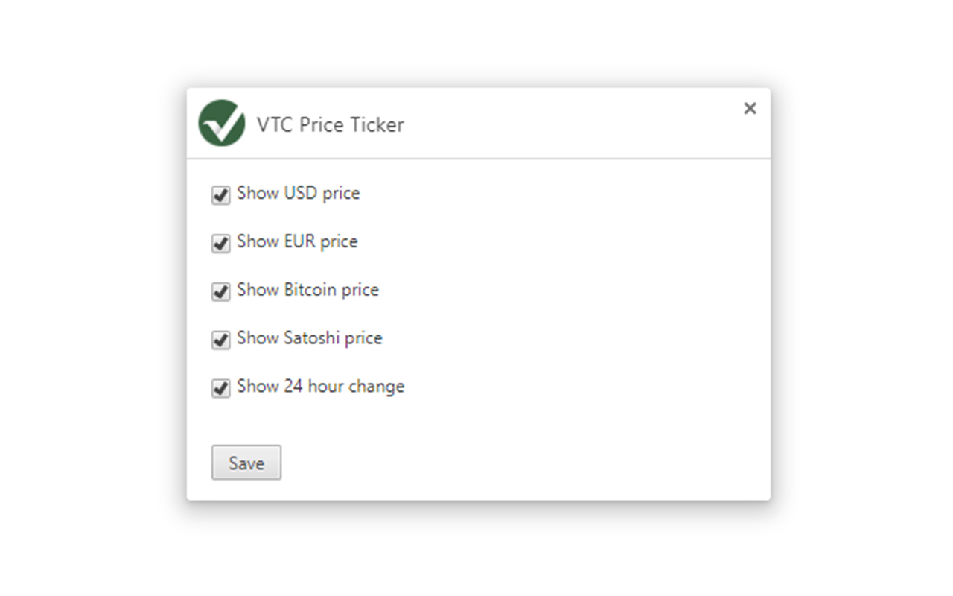Image resolution: width=953 pixels, height=596 pixels.
Task: Click the Show EUR price label text
Action: (296, 241)
